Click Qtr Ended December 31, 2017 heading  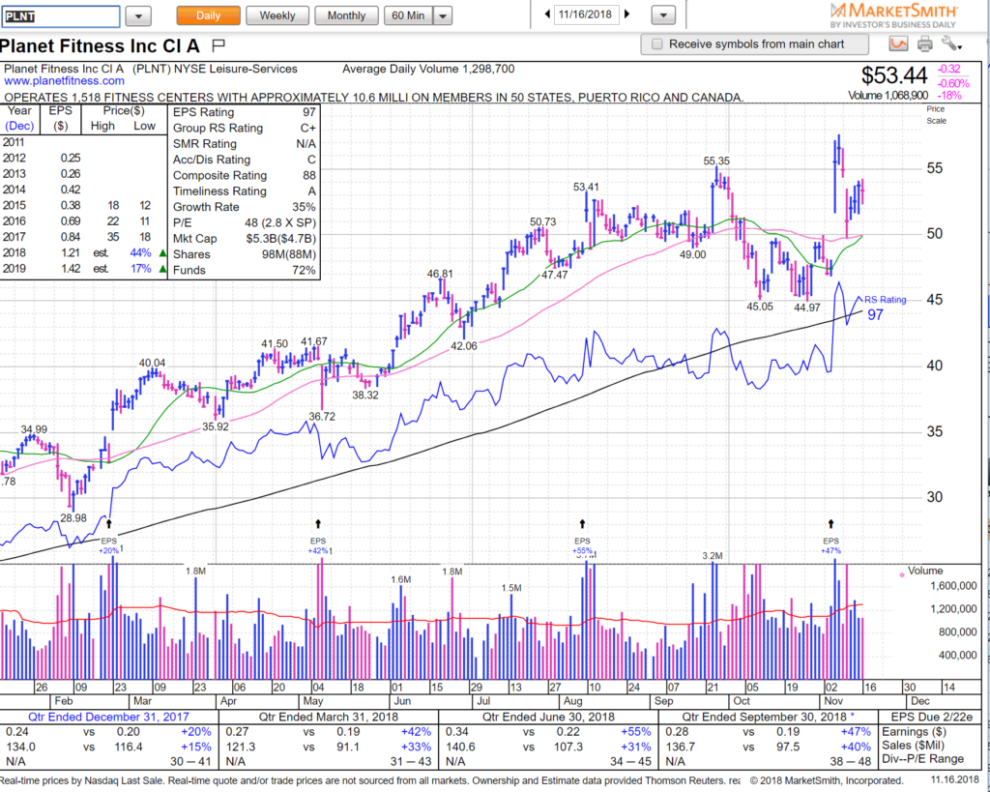pyautogui.click(x=108, y=717)
